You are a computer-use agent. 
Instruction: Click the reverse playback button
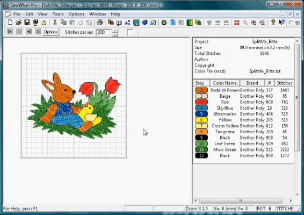[x=28, y=31]
